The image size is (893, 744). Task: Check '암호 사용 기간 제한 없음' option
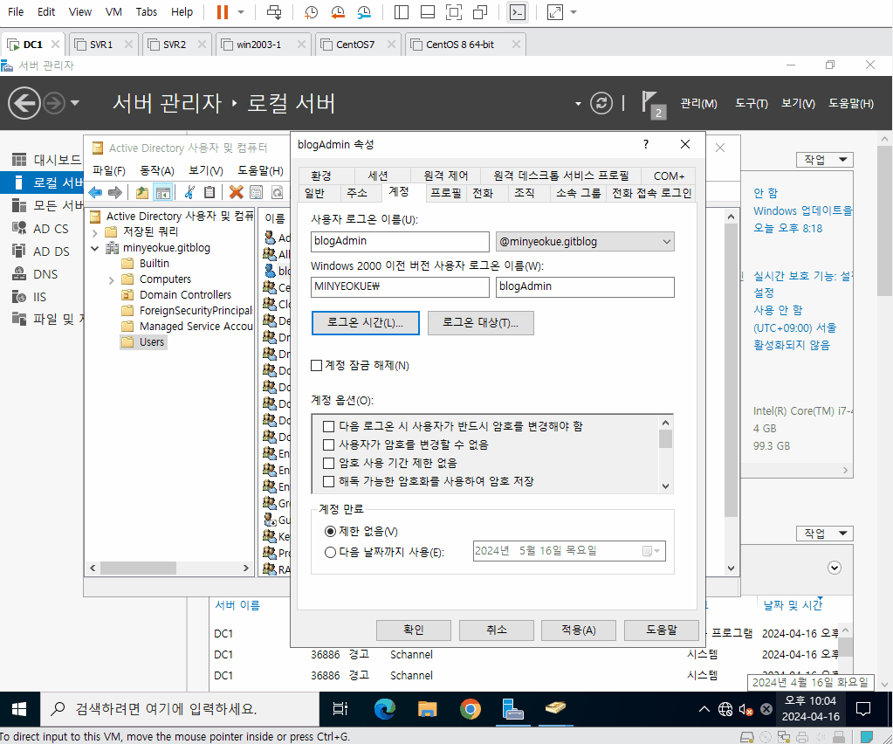(x=328, y=463)
